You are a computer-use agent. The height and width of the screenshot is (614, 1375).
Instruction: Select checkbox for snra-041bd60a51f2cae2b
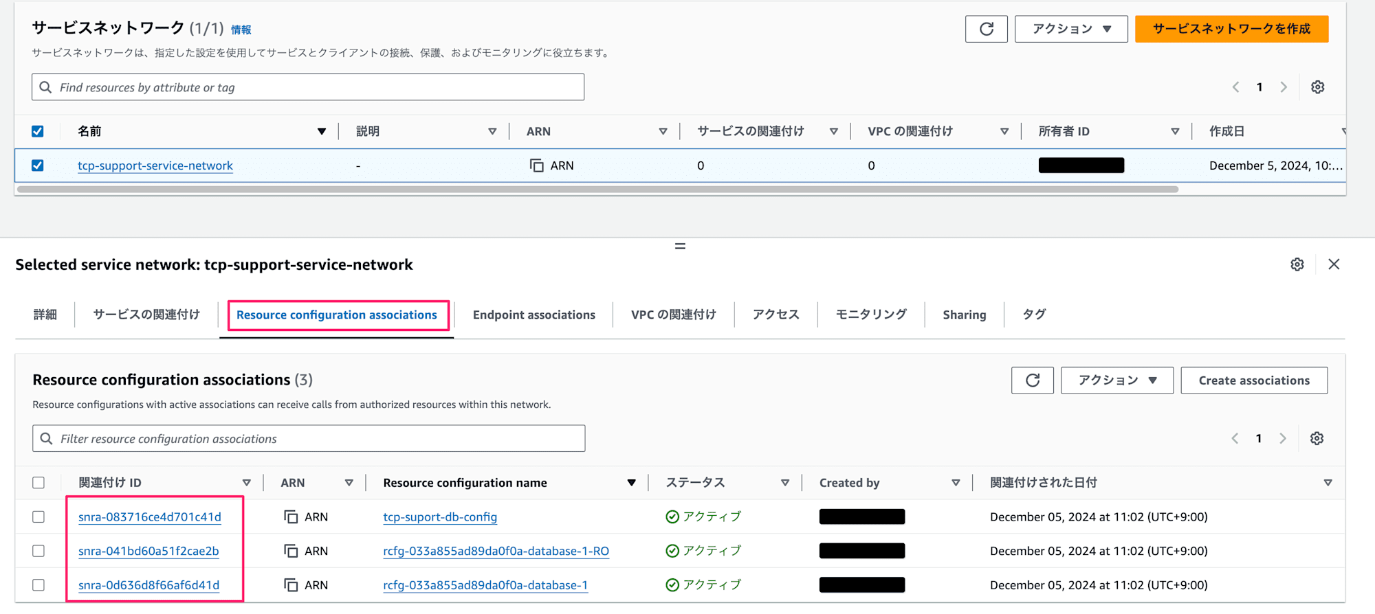pyautogui.click(x=38, y=551)
